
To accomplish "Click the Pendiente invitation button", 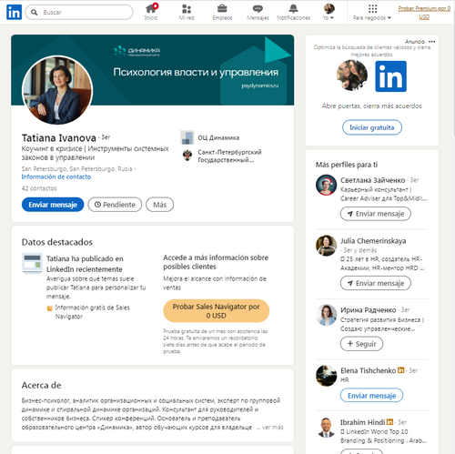I will point(115,205).
